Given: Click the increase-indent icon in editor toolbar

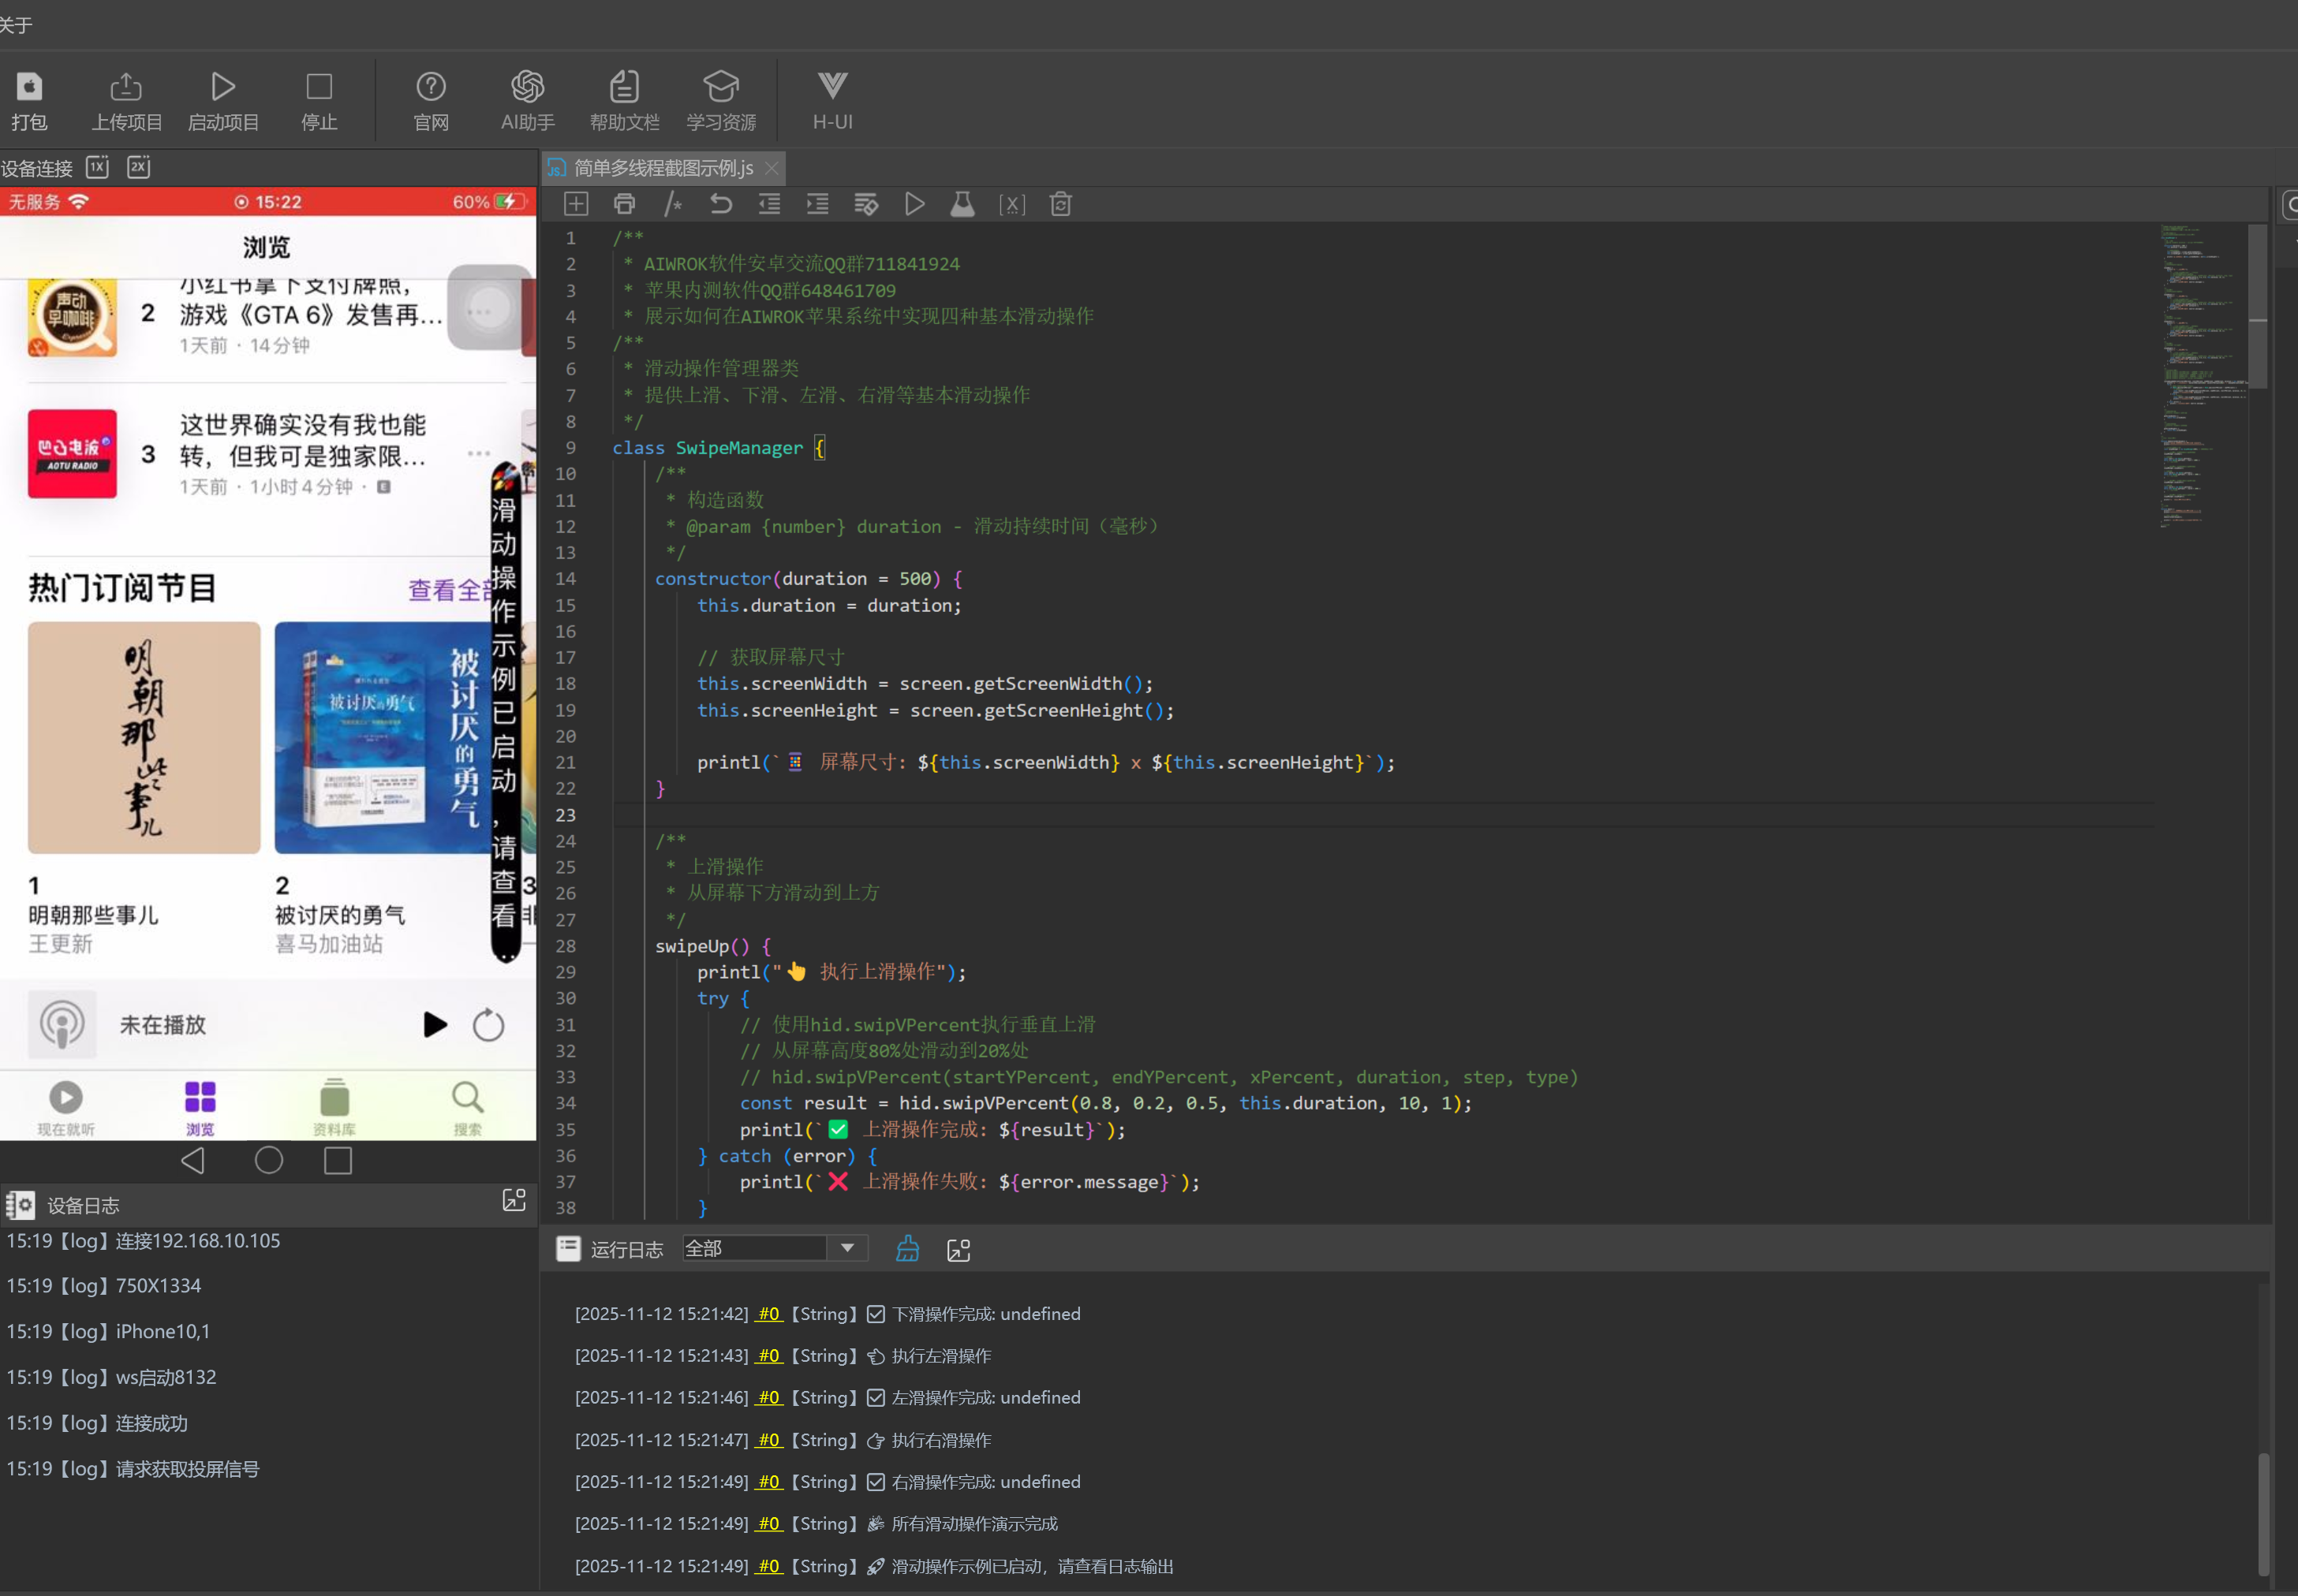Looking at the screenshot, I should point(817,205).
